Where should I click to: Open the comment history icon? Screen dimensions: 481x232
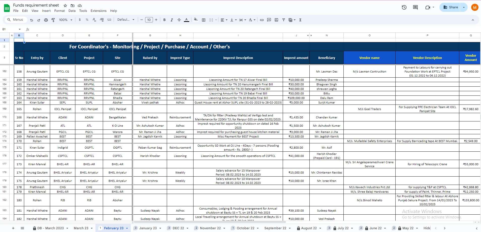pos(415,7)
